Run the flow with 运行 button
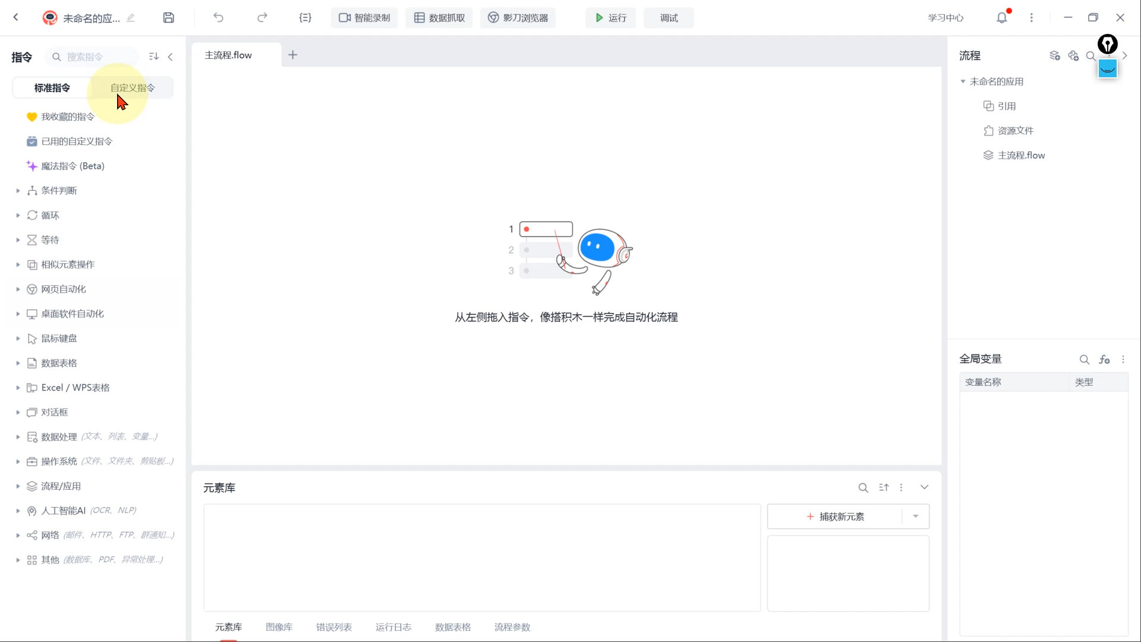Viewport: 1141px width, 642px height. (610, 17)
